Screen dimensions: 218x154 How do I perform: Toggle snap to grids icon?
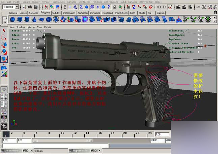tap(128, 7)
